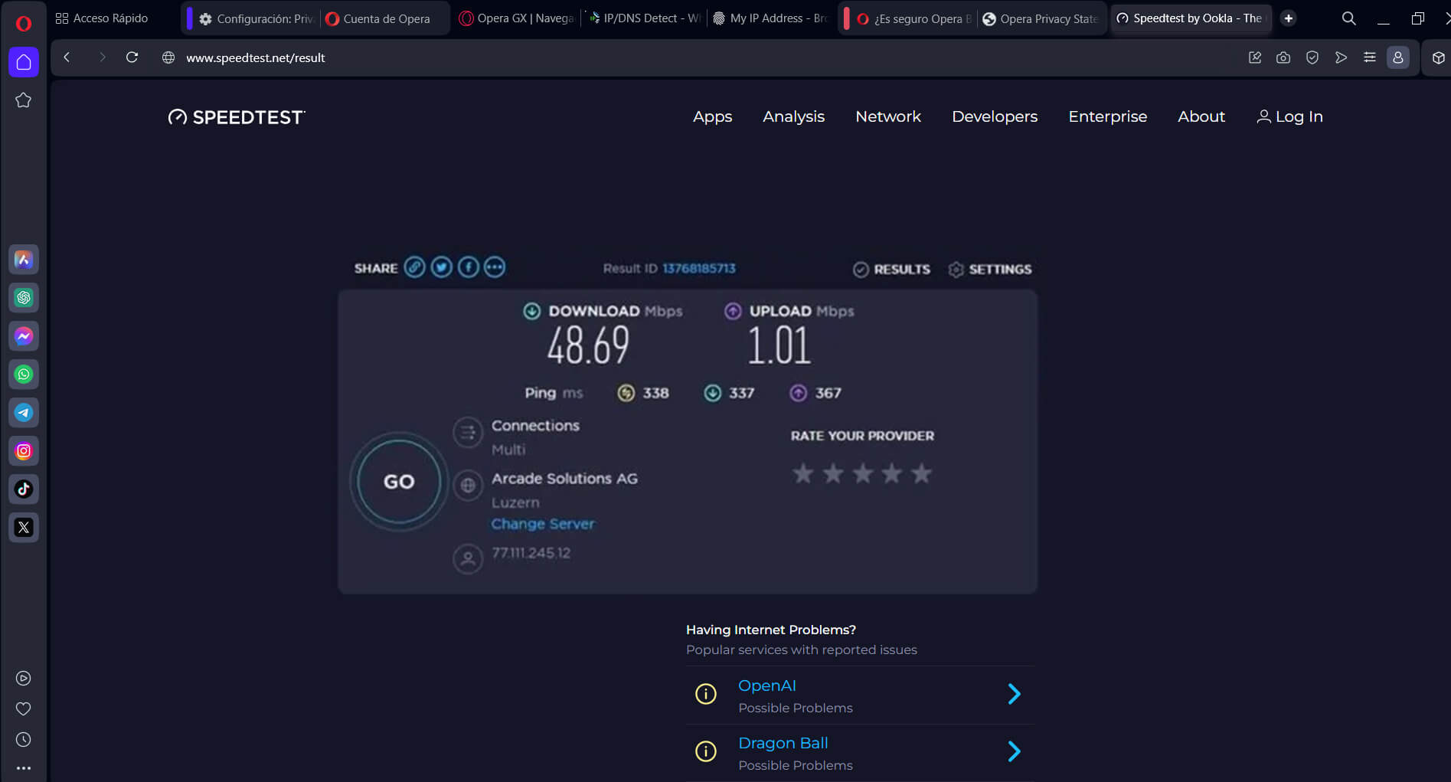Image resolution: width=1451 pixels, height=782 pixels.
Task: Copy result link share icon
Action: pos(414,267)
